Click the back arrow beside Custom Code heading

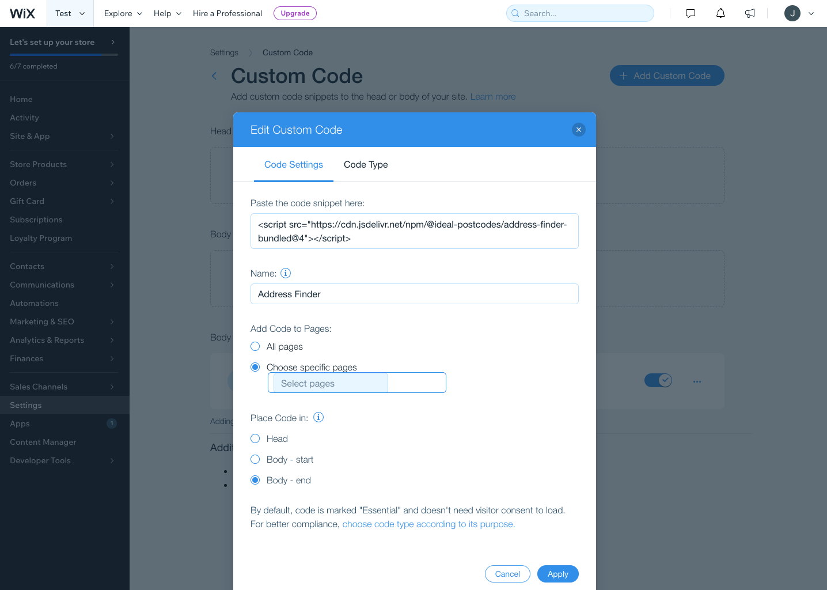click(x=214, y=75)
